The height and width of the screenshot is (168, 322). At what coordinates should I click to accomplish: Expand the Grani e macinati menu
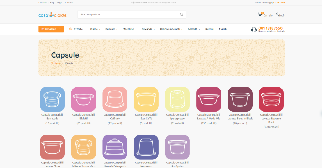[x=171, y=29]
